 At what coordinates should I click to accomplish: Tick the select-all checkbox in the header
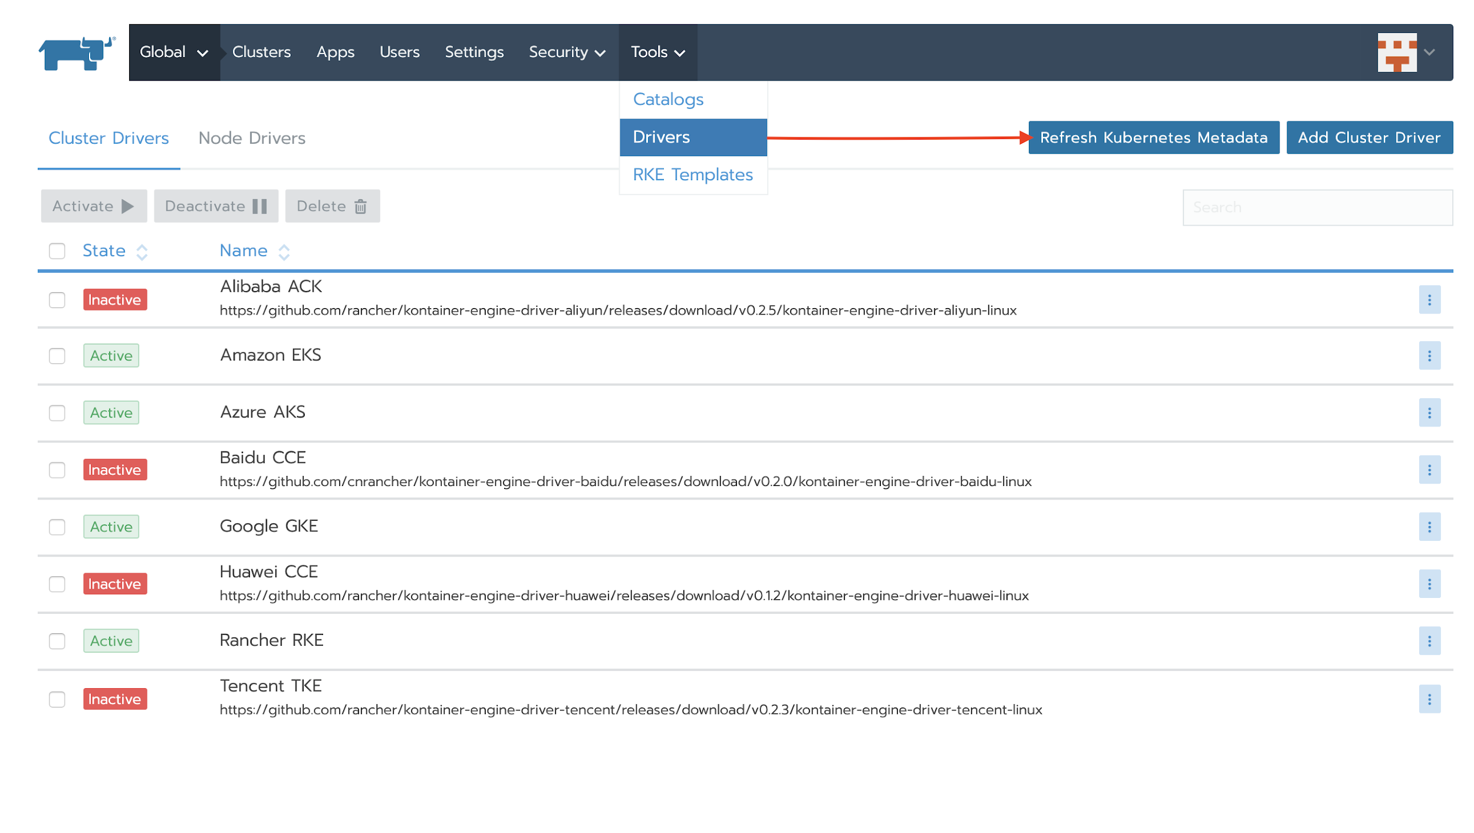pyautogui.click(x=57, y=251)
